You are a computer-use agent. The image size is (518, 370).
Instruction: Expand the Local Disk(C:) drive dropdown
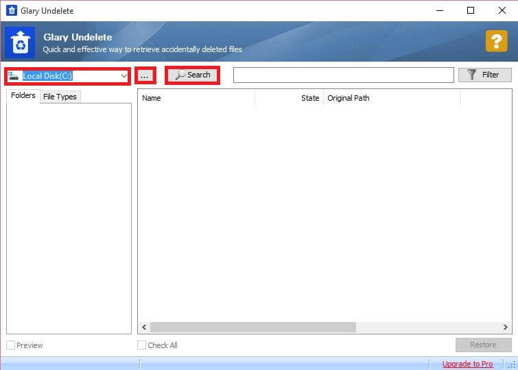pyautogui.click(x=123, y=76)
